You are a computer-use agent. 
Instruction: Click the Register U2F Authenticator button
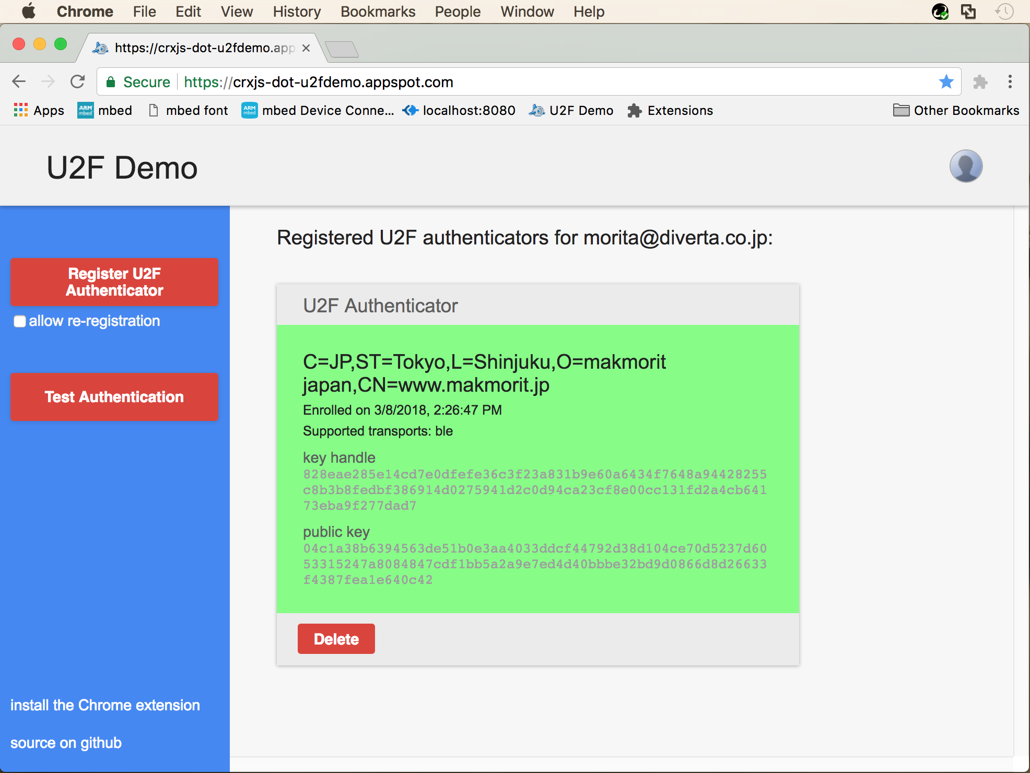point(114,282)
